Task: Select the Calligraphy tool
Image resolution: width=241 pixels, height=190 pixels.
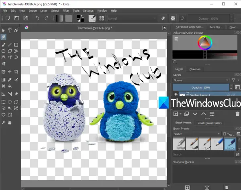Action: click(3, 37)
